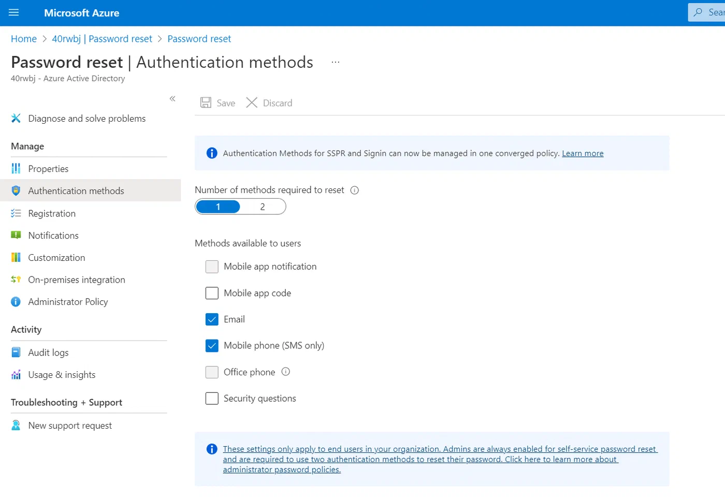Image resolution: width=725 pixels, height=498 pixels.
Task: Click the Audit logs notebook icon
Action: click(x=16, y=352)
